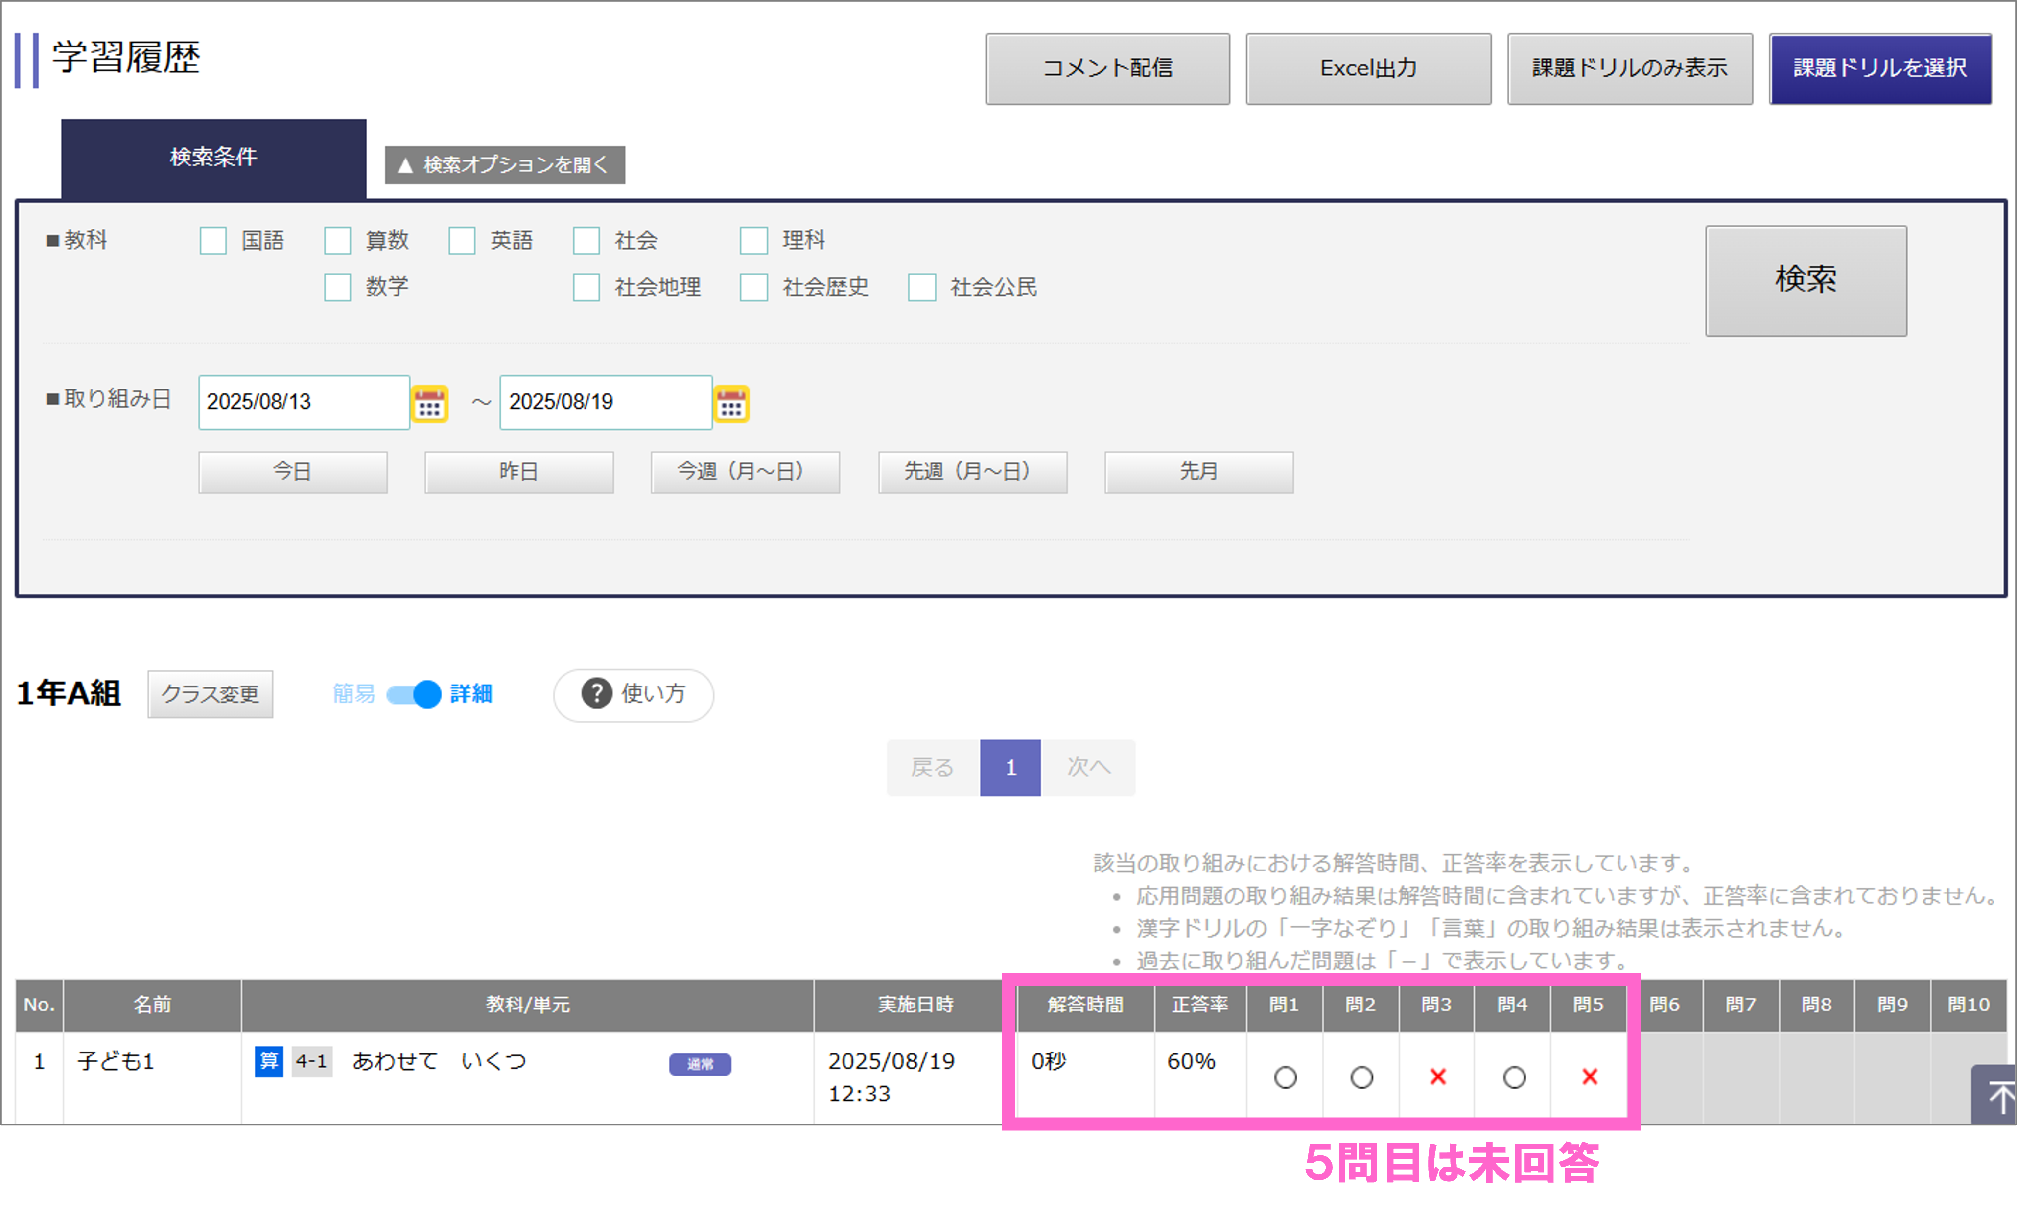This screenshot has height=1213, width=2017.
Task: Toggle the 簡易/詳細 view switch
Action: pyautogui.click(x=414, y=694)
